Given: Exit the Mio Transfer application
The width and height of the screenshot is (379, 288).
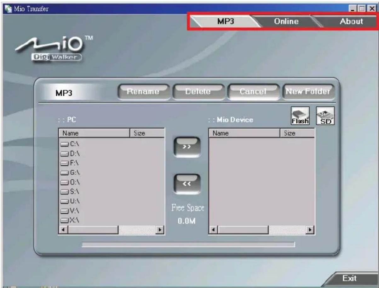Looking at the screenshot, I should tap(350, 279).
